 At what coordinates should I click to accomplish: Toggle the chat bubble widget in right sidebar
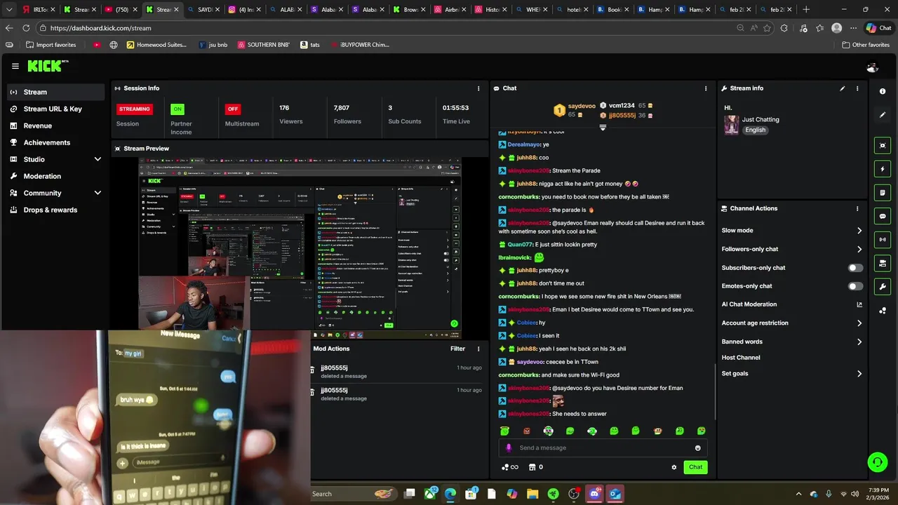pos(883,216)
